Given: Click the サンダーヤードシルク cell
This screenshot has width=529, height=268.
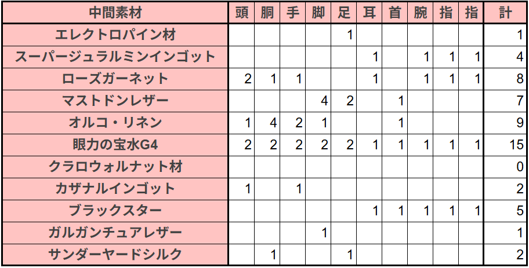Looking at the screenshot, I should point(115,255).
